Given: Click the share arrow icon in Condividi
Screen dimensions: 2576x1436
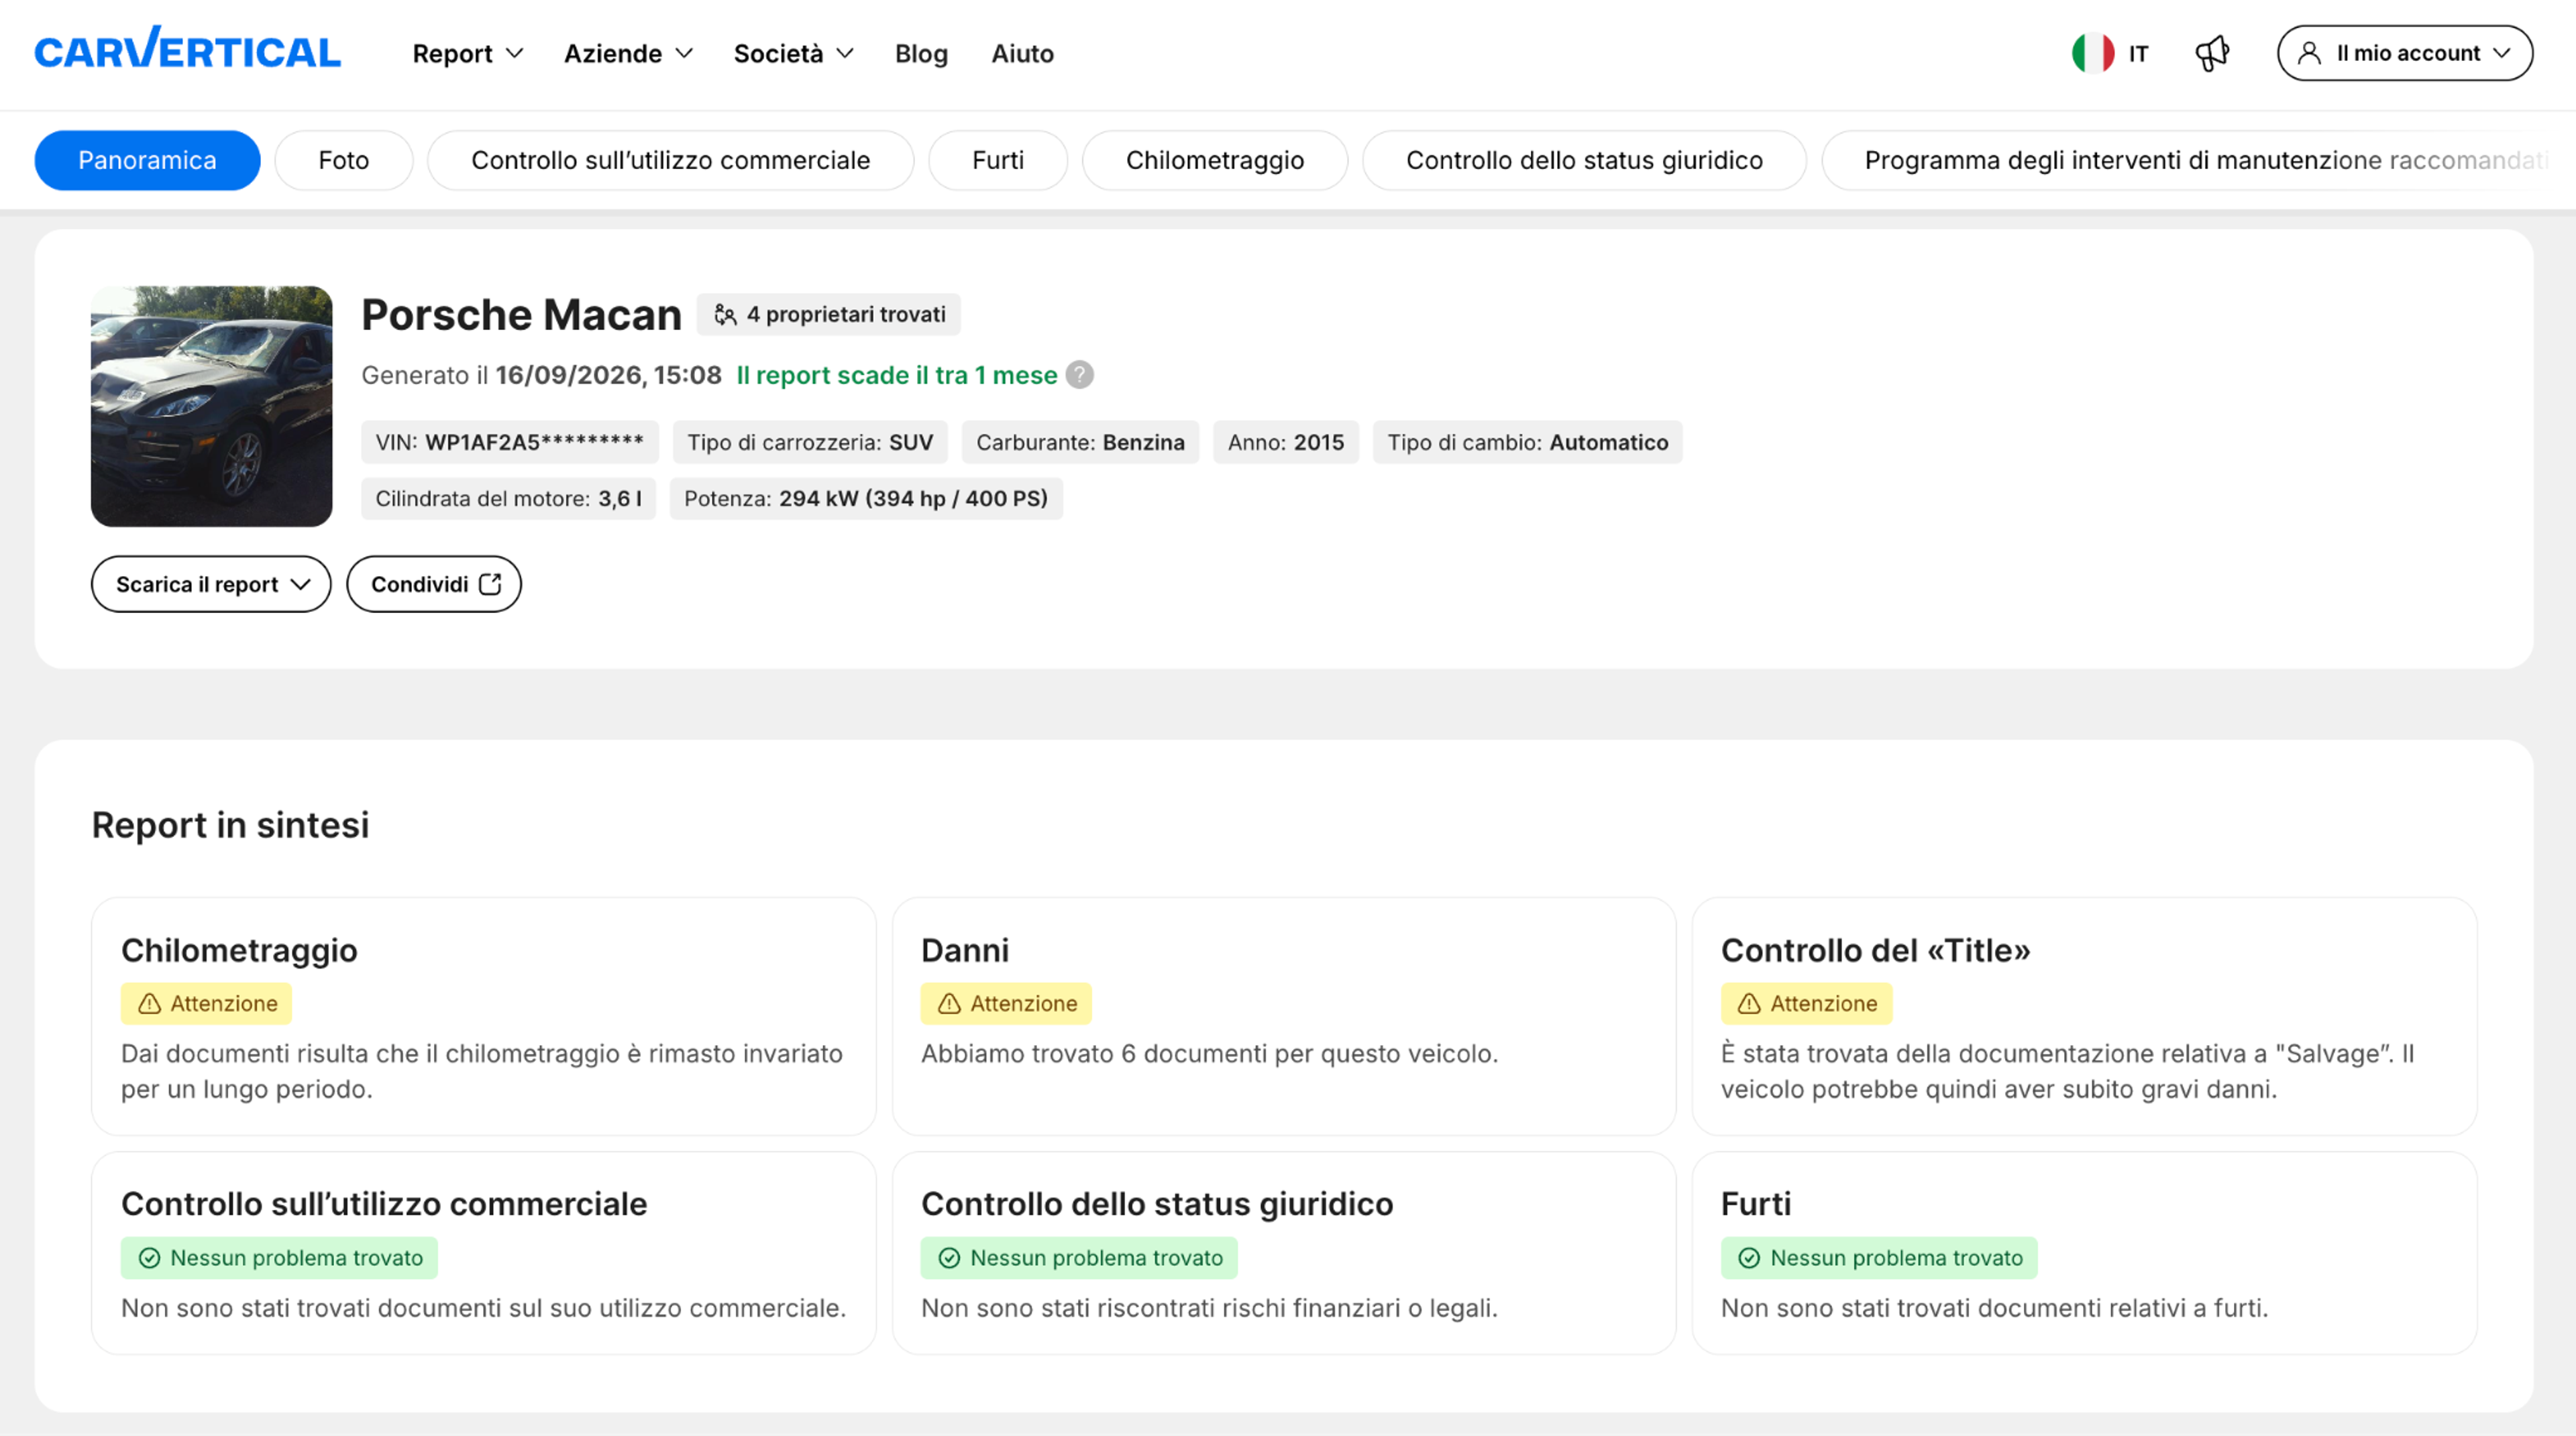Looking at the screenshot, I should [x=490, y=584].
